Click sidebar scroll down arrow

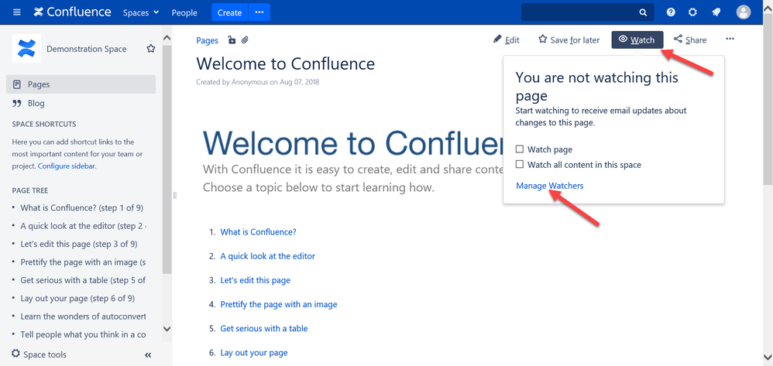click(x=167, y=329)
